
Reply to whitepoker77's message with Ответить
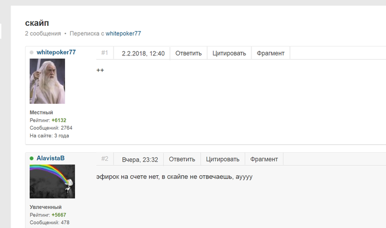coord(189,53)
